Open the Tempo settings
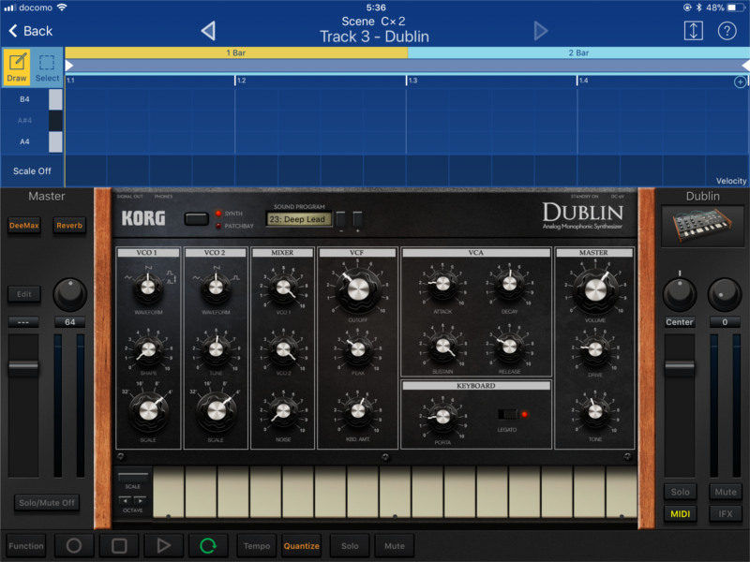The height and width of the screenshot is (562, 750). (x=256, y=545)
